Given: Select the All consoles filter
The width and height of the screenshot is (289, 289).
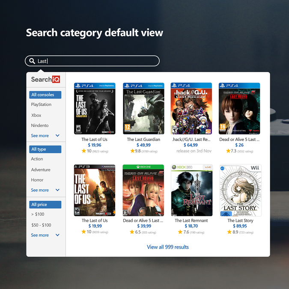Looking at the screenshot, I should [x=45, y=95].
